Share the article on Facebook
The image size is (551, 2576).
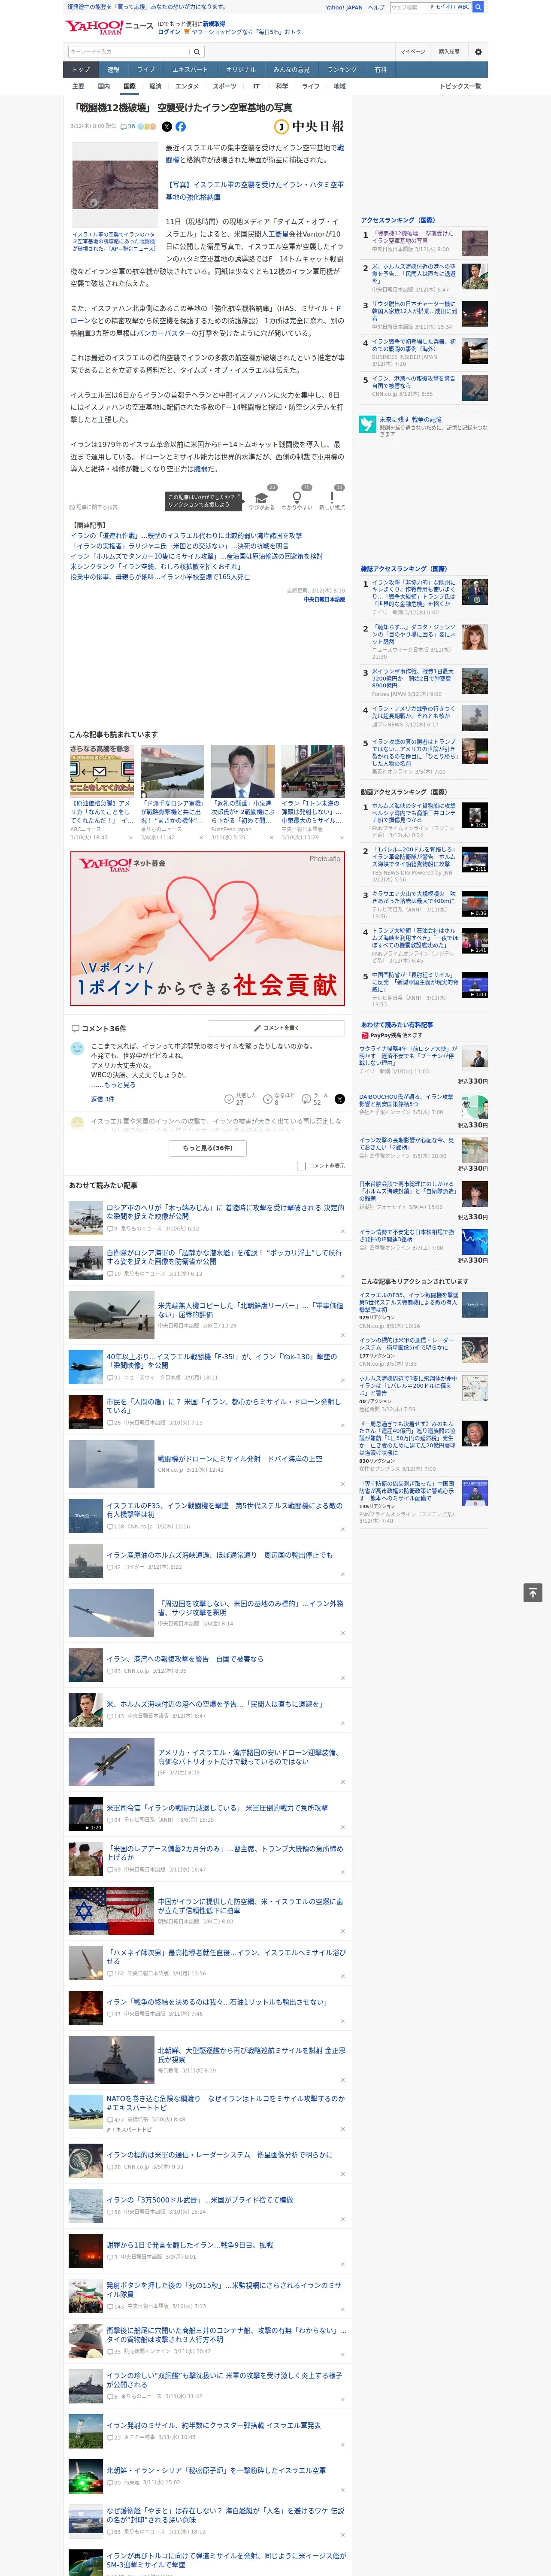tap(181, 127)
